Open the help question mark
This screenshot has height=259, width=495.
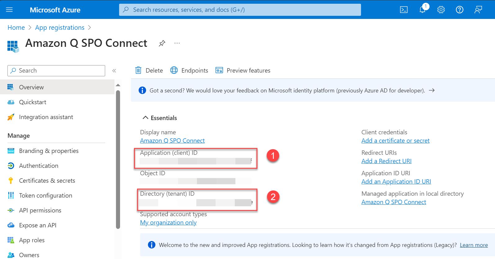point(460,10)
